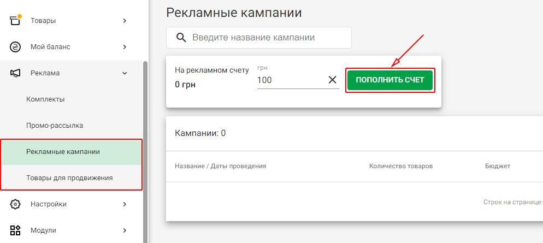The image size is (543, 243).
Task: Go to Товары для продвижения
Action: pyautogui.click(x=71, y=178)
